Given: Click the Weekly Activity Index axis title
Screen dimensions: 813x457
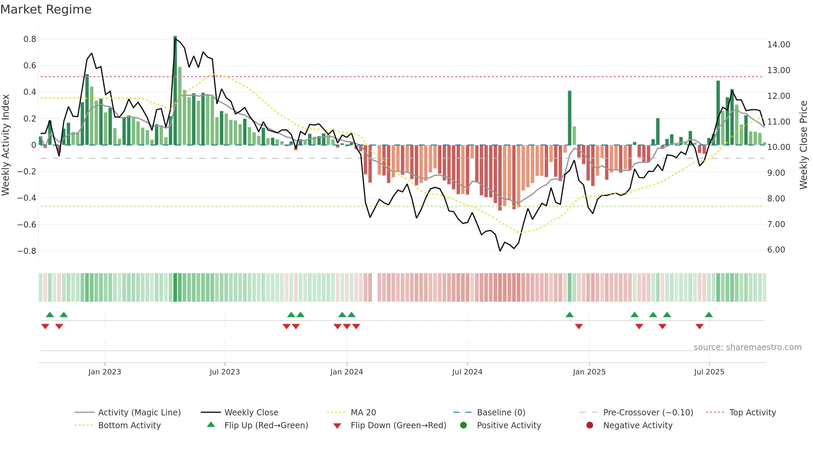Looking at the screenshot, I should click(x=5, y=145).
